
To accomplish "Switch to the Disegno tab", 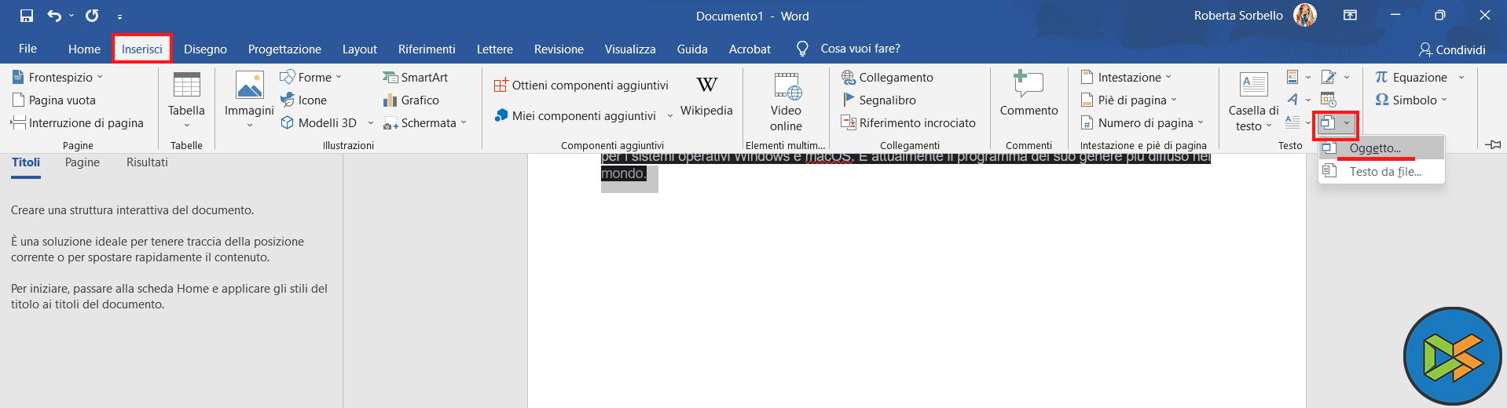I will pyautogui.click(x=205, y=49).
